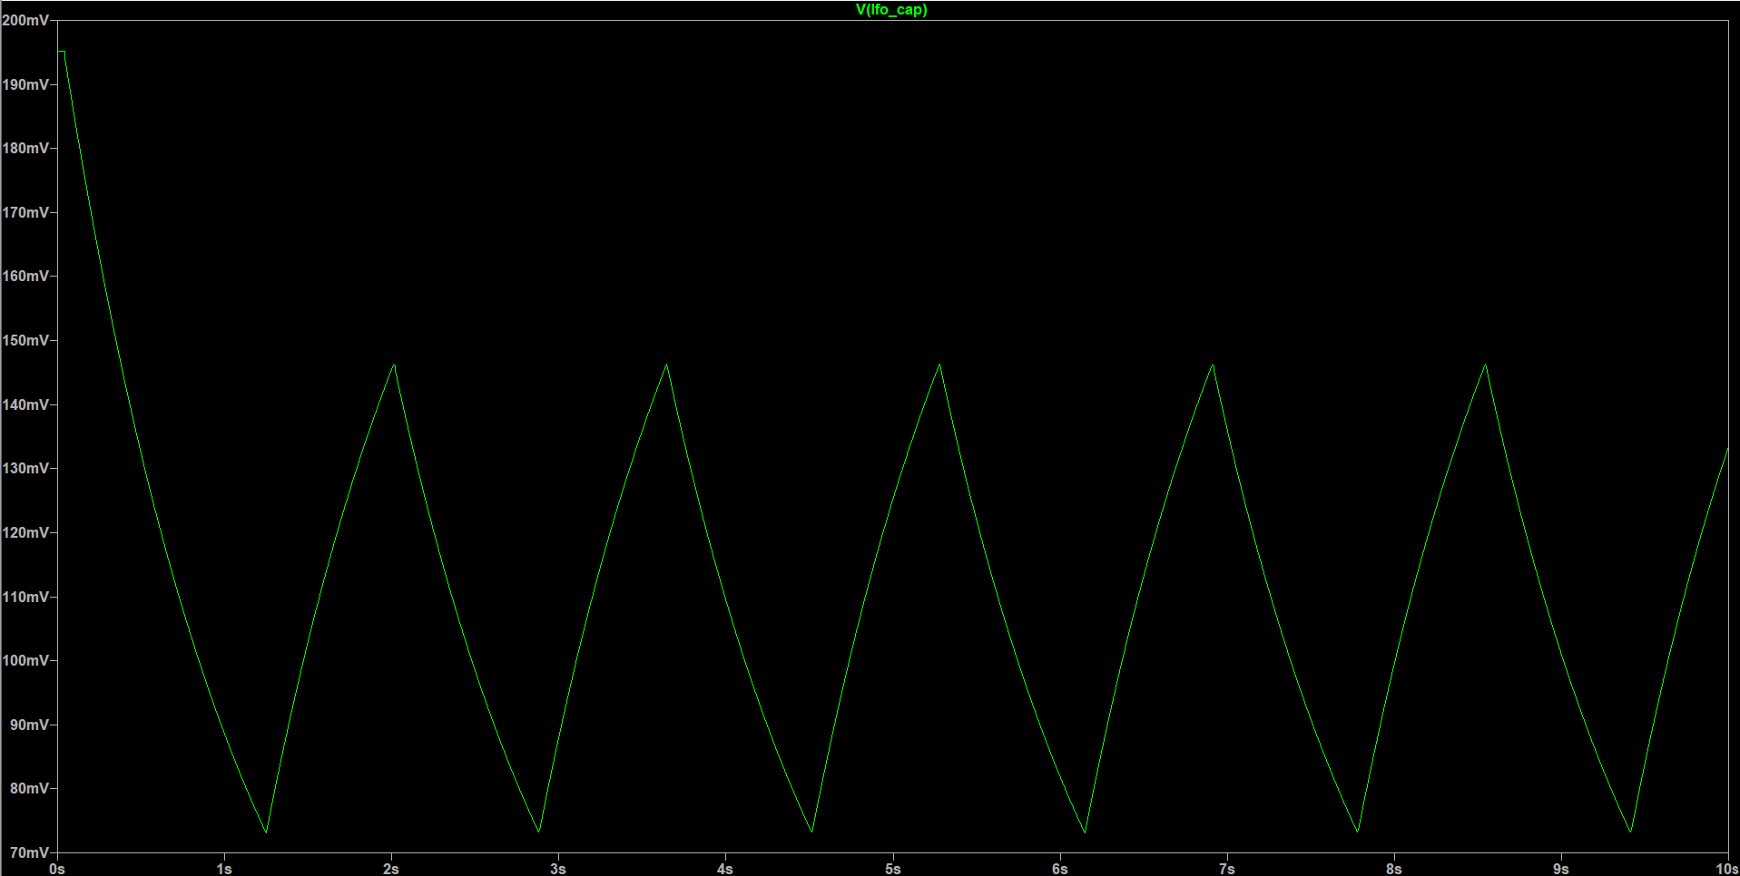
Task: Click the 10s time axis label
Action: tap(1727, 869)
